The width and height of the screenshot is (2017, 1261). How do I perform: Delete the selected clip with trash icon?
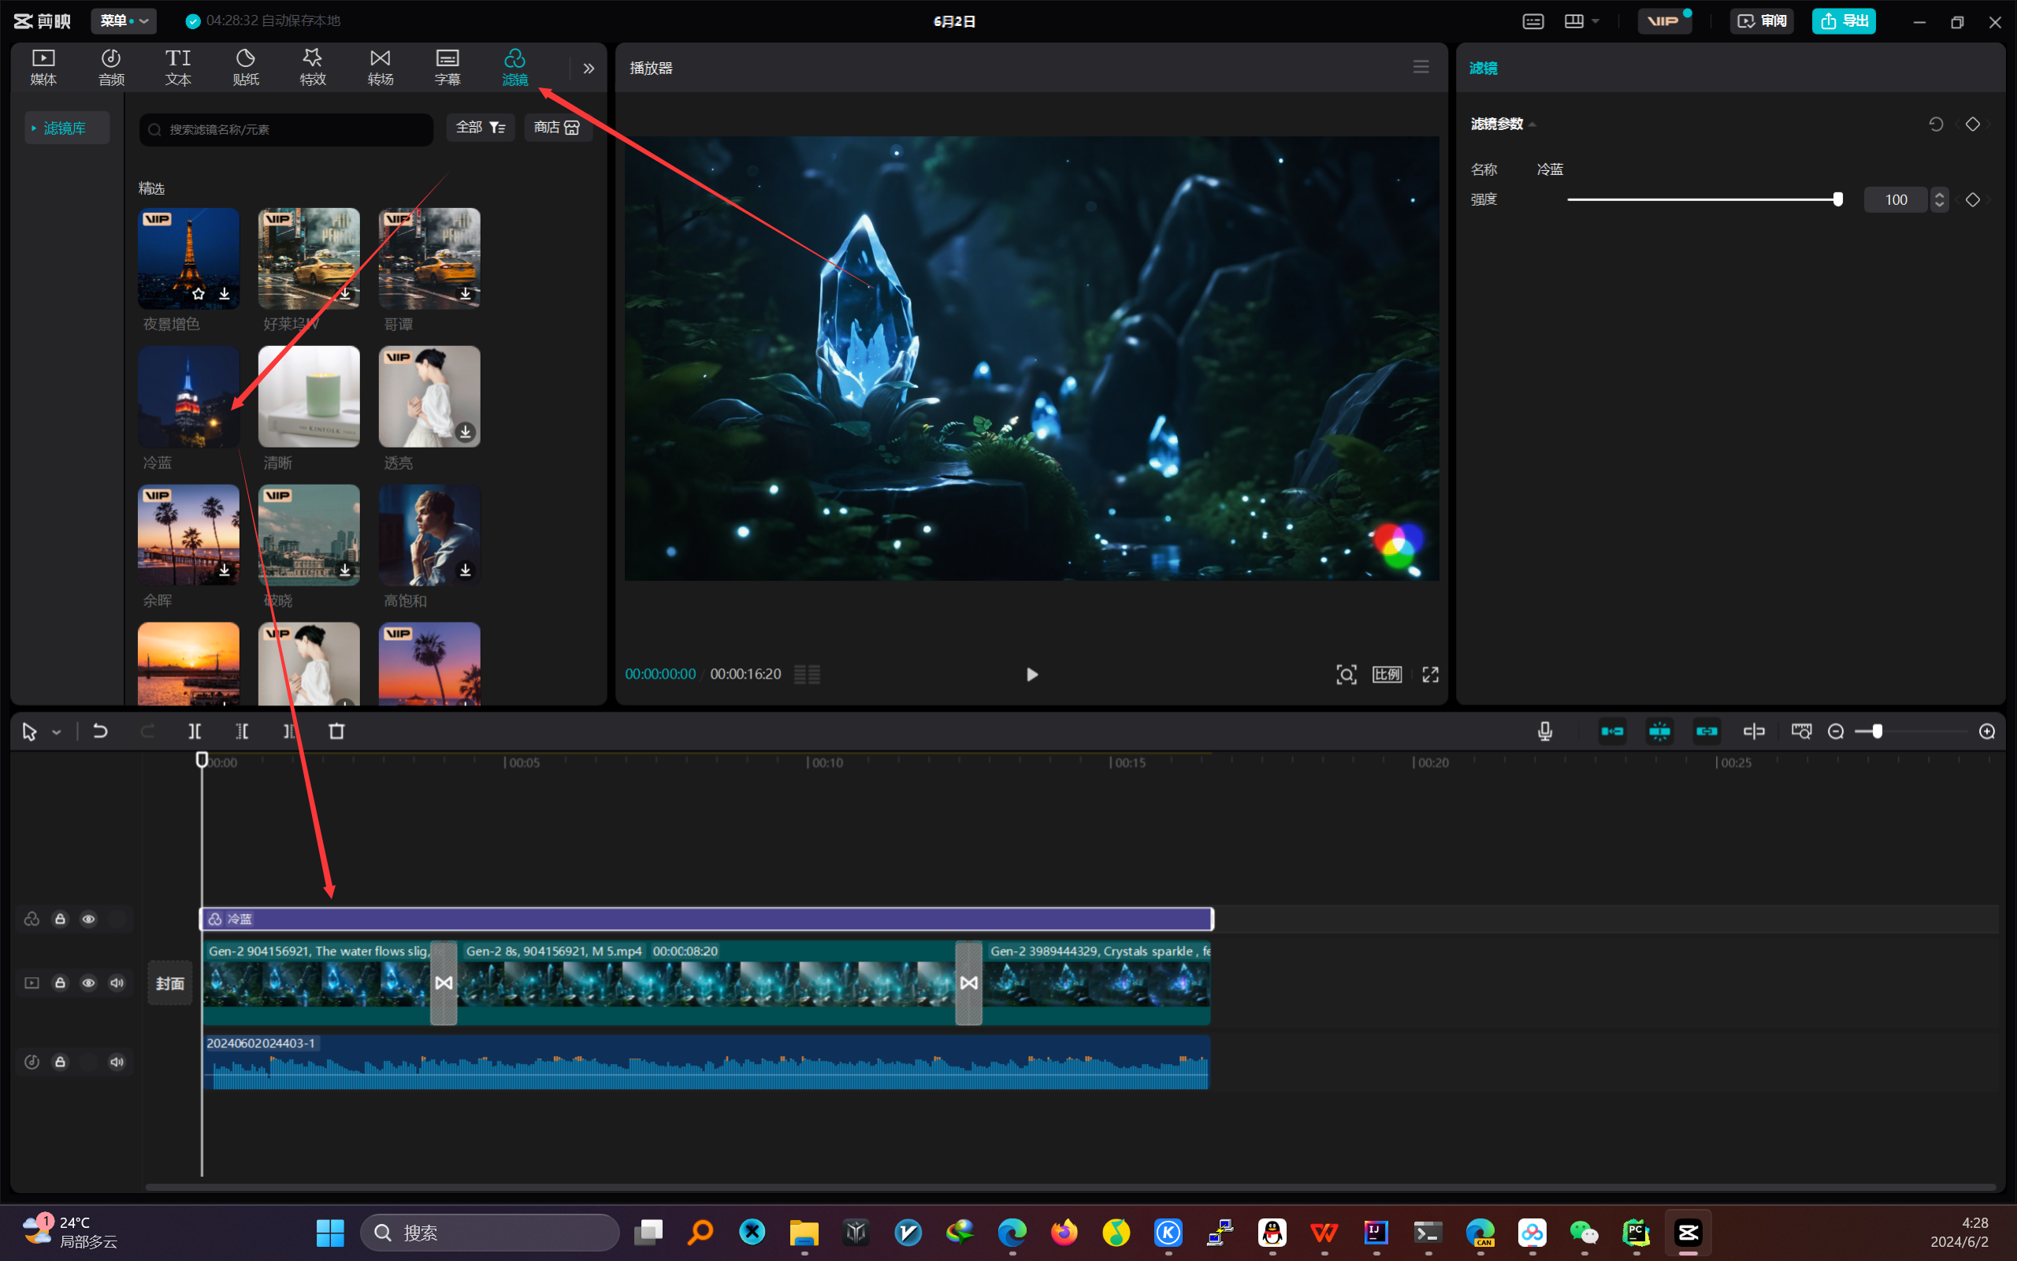point(336,731)
